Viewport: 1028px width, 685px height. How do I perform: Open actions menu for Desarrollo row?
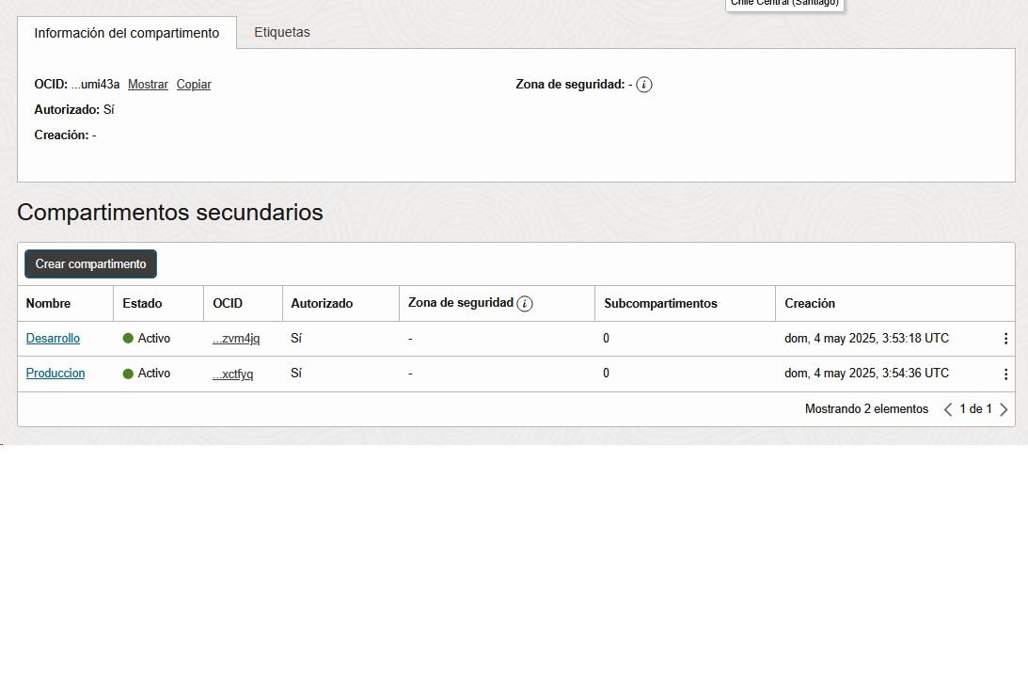click(1005, 339)
